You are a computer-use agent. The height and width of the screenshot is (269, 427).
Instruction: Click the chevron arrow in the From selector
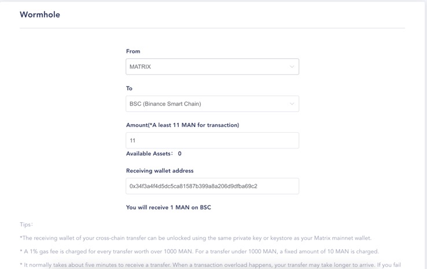coord(292,66)
